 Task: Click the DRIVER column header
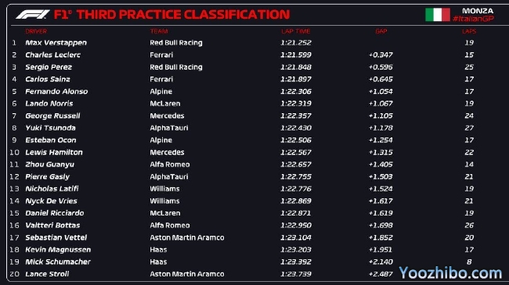tap(36, 31)
